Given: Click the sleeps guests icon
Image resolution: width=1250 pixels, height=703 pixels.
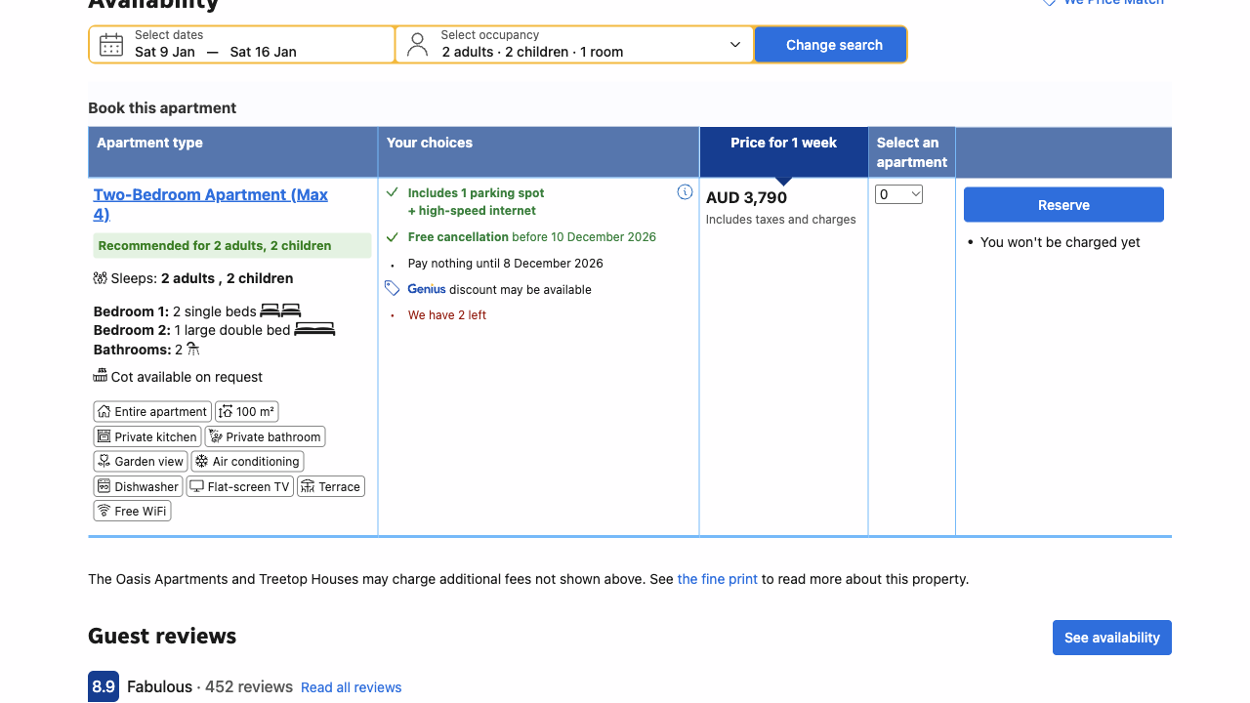Looking at the screenshot, I should tap(100, 278).
